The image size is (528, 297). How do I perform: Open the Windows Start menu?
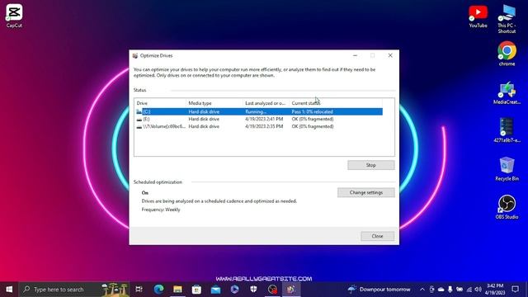coord(9,290)
